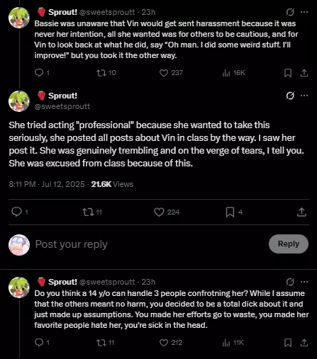View analytics of the 16K views tweet

[x=226, y=73]
